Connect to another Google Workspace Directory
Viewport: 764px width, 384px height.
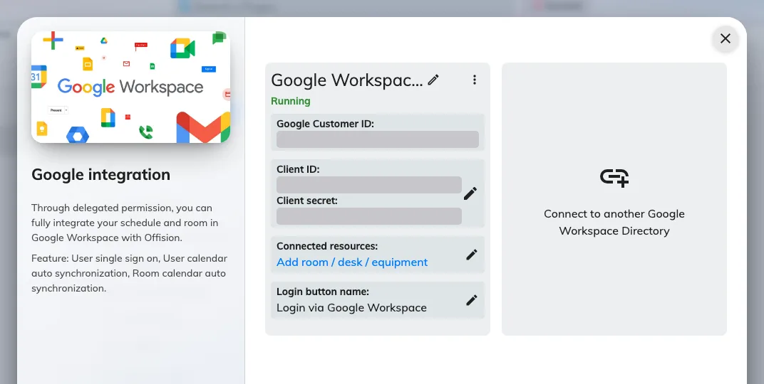pyautogui.click(x=614, y=199)
